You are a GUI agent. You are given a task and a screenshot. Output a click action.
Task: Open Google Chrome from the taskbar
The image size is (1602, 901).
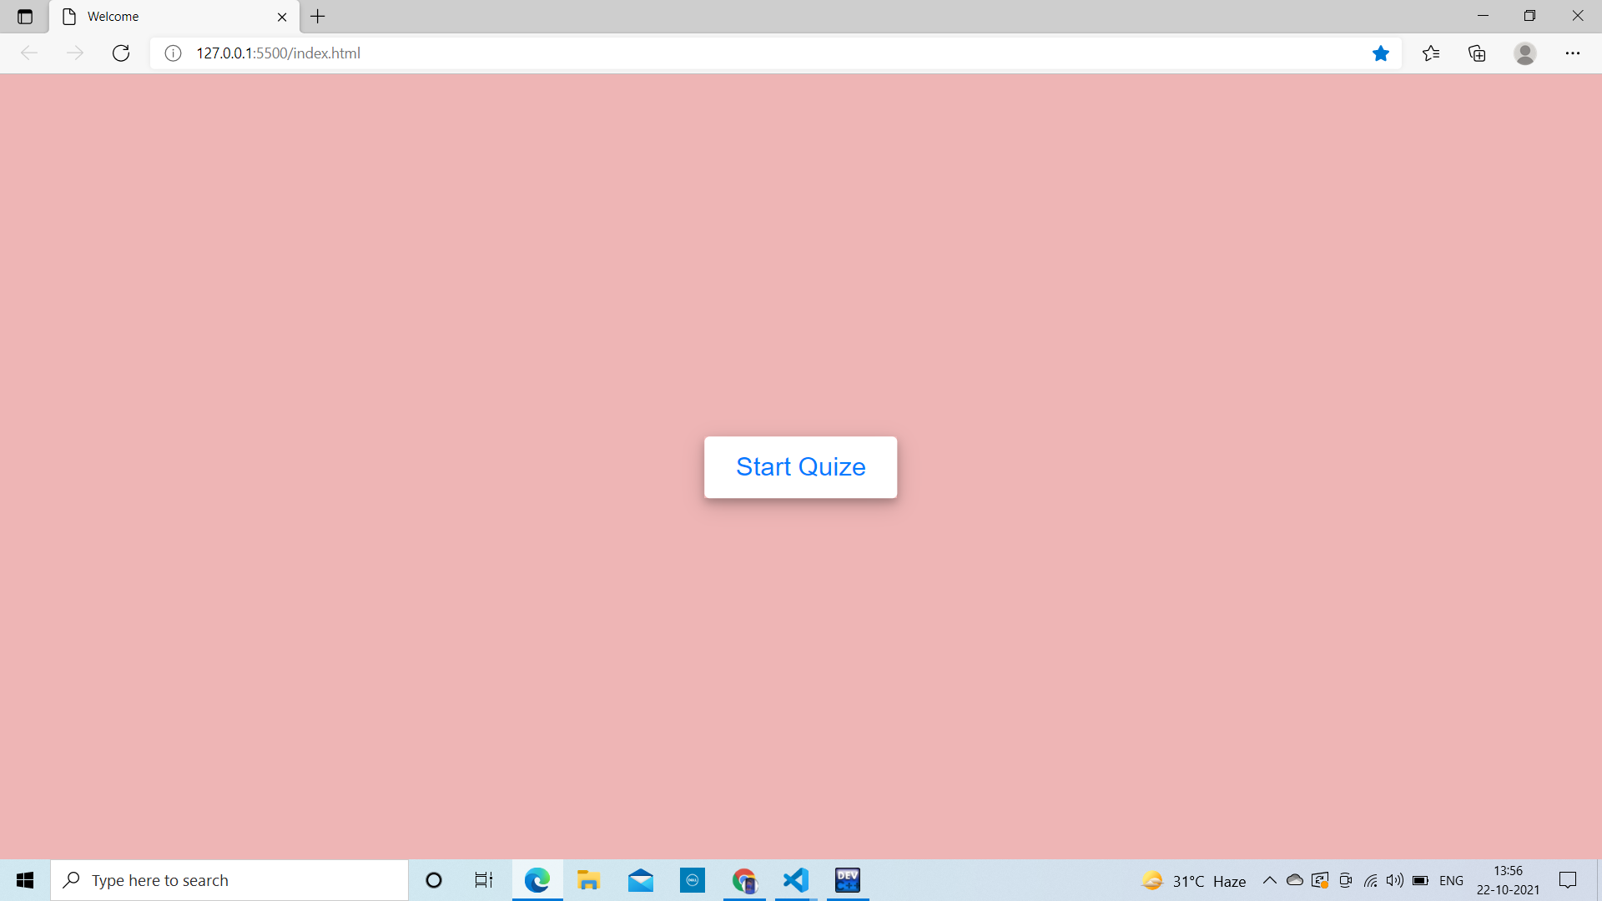[x=743, y=880]
